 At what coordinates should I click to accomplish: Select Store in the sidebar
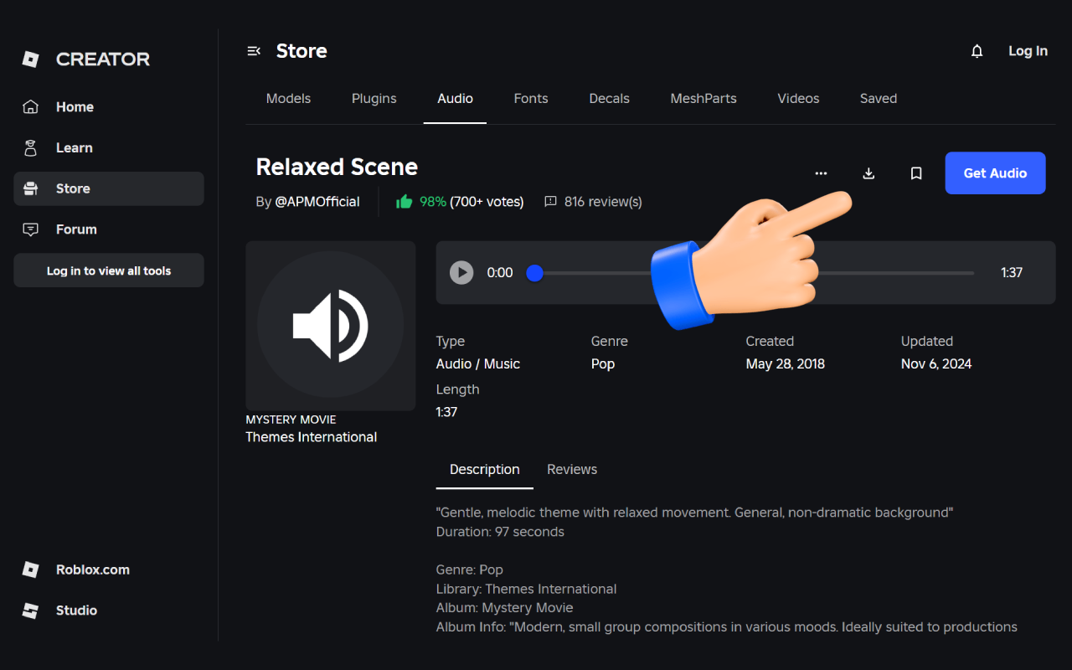tap(109, 188)
